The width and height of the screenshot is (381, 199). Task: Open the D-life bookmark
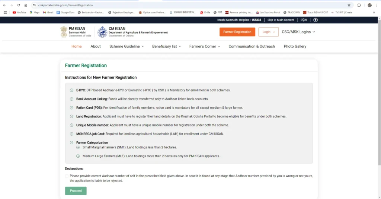tap(205, 12)
